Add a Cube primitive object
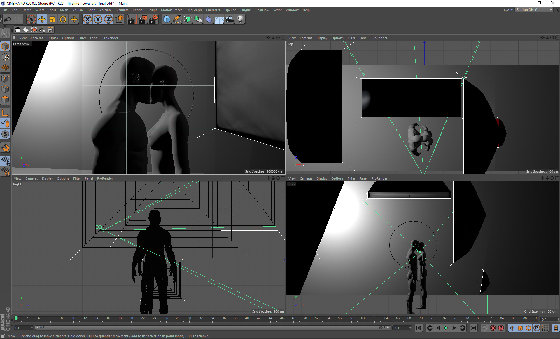 point(167,20)
